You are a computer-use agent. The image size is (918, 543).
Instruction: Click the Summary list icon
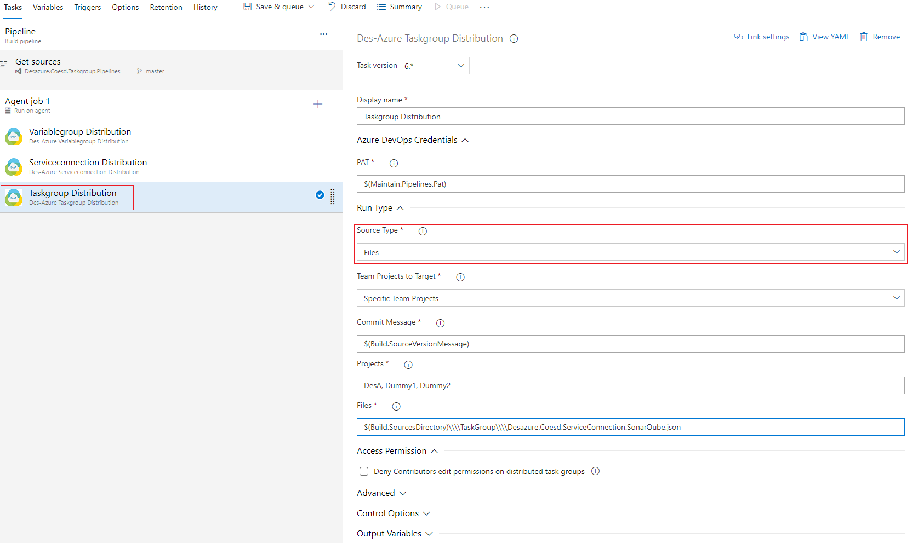381,7
